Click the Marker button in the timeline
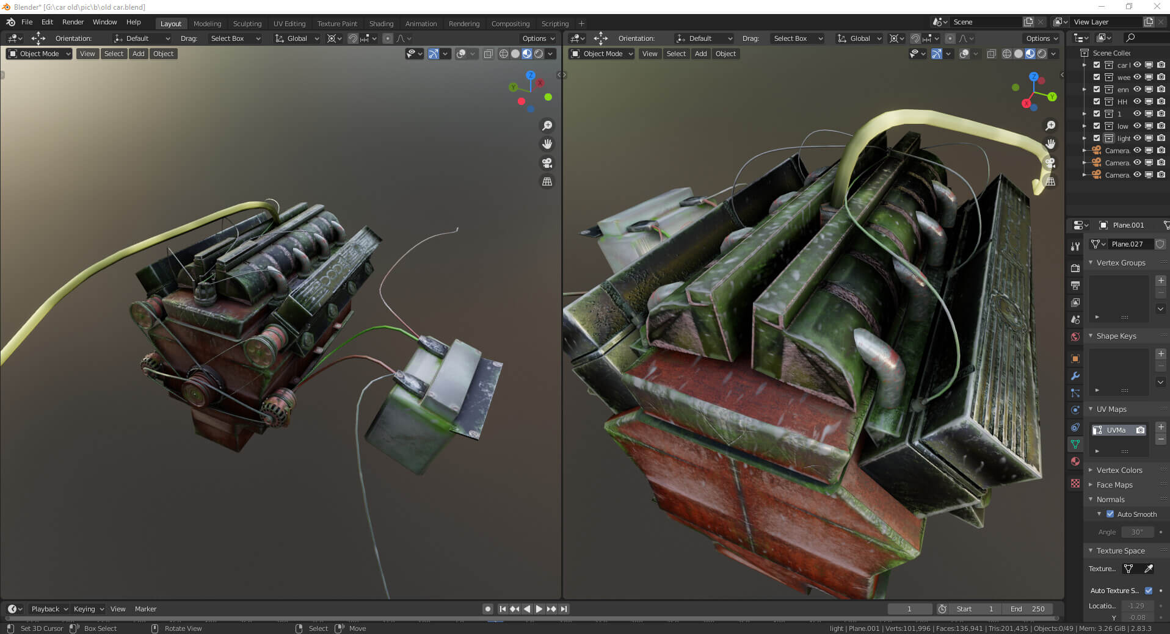 click(145, 609)
